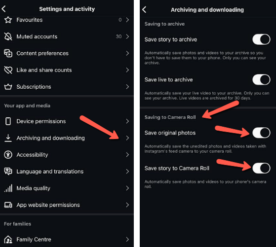The height and width of the screenshot is (247, 276).
Task: Open Archiving and downloading chevron
Action: (127, 138)
